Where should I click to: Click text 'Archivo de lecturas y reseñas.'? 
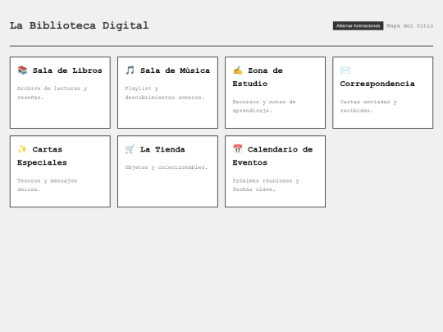[53, 93]
